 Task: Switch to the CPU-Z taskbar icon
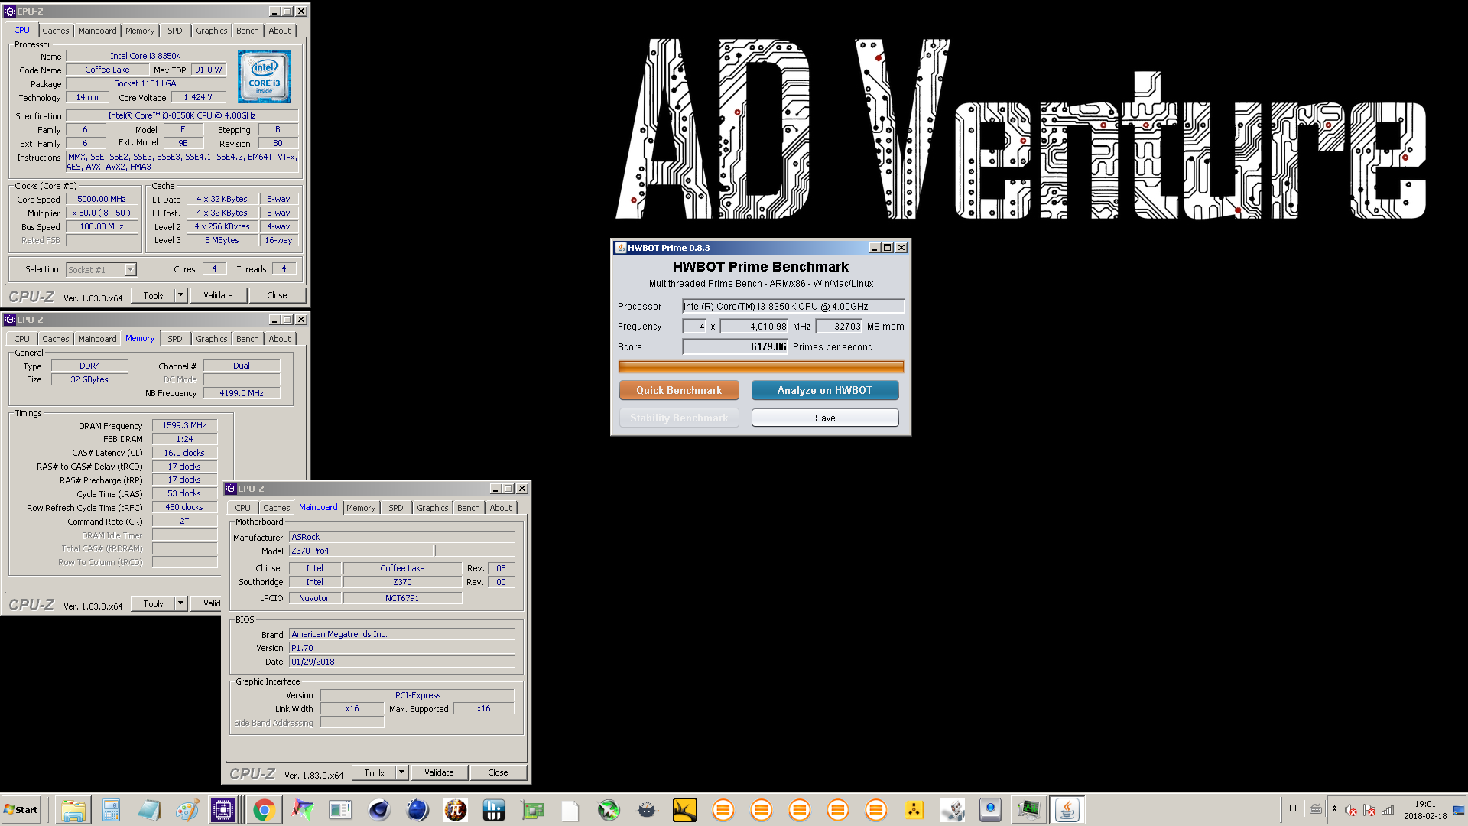pos(223,810)
